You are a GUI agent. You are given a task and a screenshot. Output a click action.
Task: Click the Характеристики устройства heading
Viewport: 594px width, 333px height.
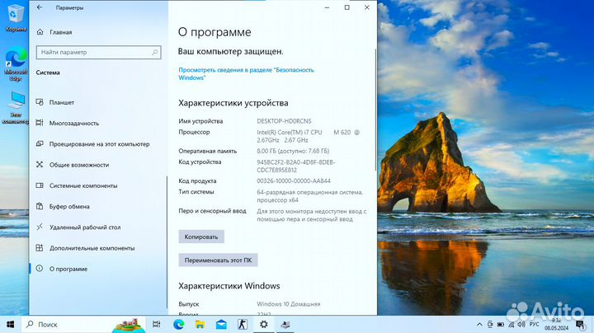(x=233, y=103)
